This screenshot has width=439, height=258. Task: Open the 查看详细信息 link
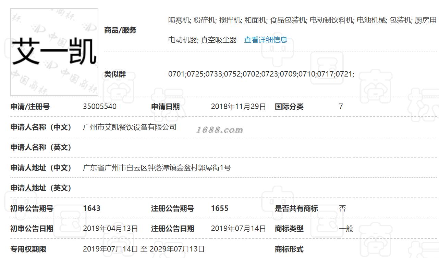[266, 40]
